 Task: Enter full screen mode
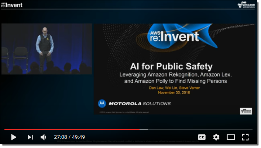coord(245,137)
